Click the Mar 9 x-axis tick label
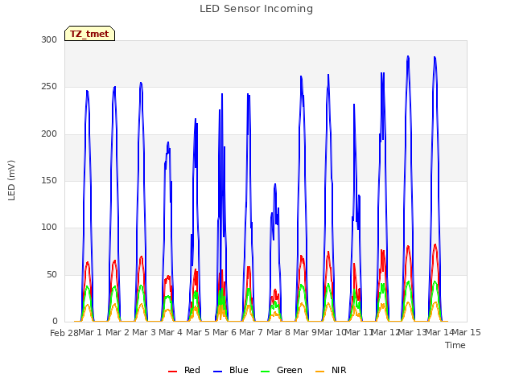The width and height of the screenshot is (515, 386). [x=305, y=332]
